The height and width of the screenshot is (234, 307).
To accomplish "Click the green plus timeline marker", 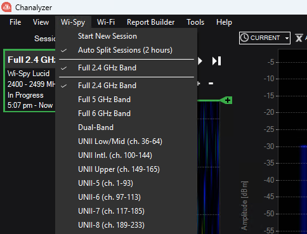I will click(x=226, y=100).
